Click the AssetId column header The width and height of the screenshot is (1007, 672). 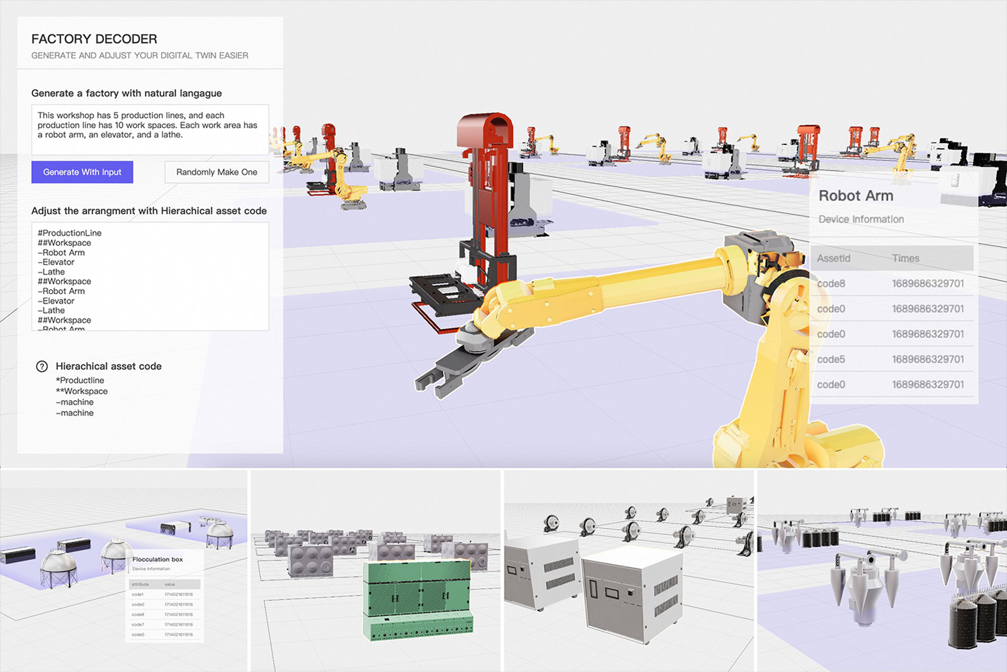(833, 258)
